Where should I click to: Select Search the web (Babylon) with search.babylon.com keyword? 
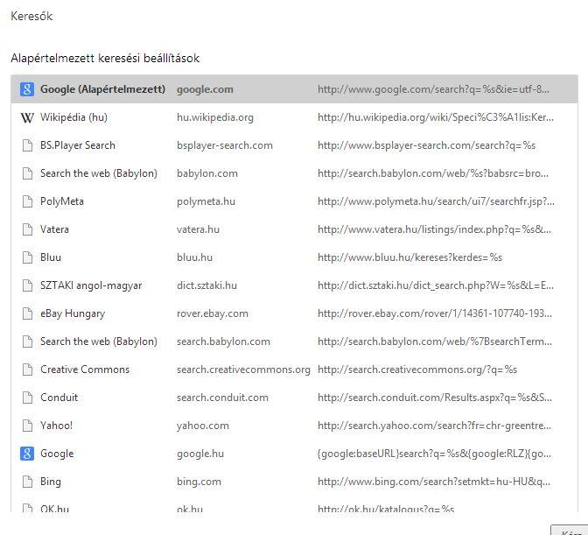(99, 341)
